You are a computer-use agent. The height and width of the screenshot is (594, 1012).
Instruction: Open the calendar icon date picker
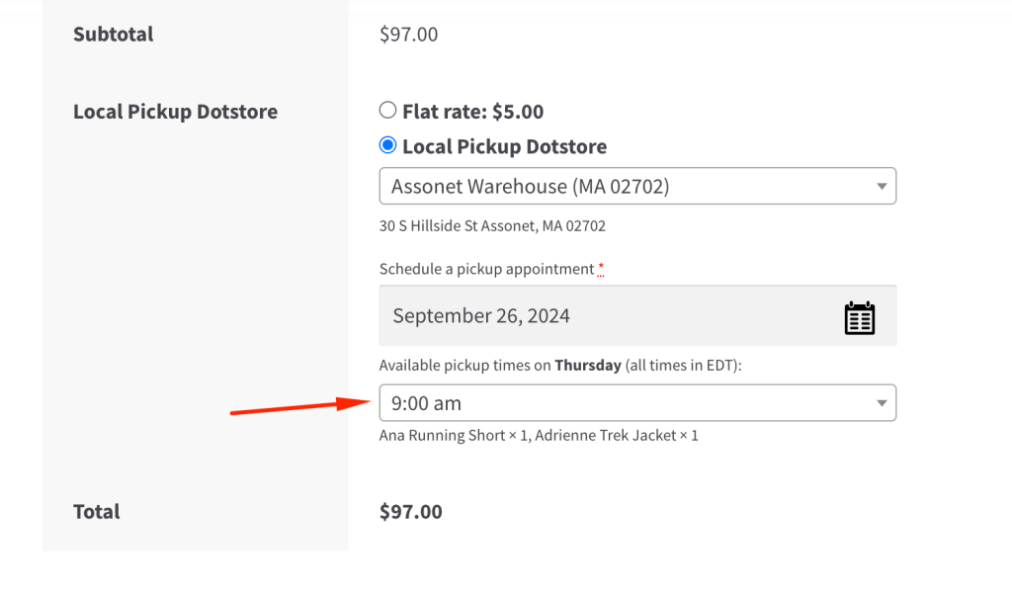(859, 317)
